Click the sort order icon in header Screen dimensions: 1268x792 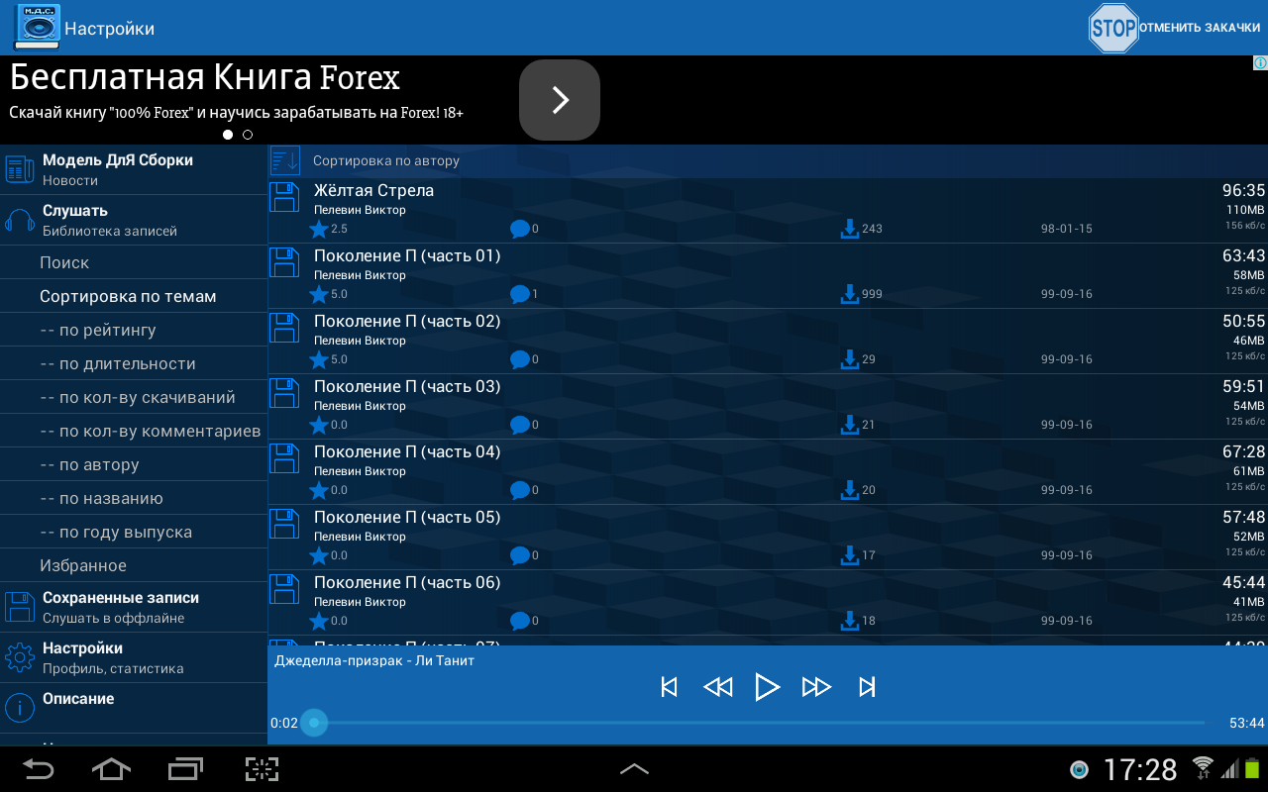coord(285,160)
